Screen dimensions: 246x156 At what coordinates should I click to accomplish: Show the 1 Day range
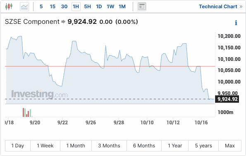pyautogui.click(x=18, y=146)
